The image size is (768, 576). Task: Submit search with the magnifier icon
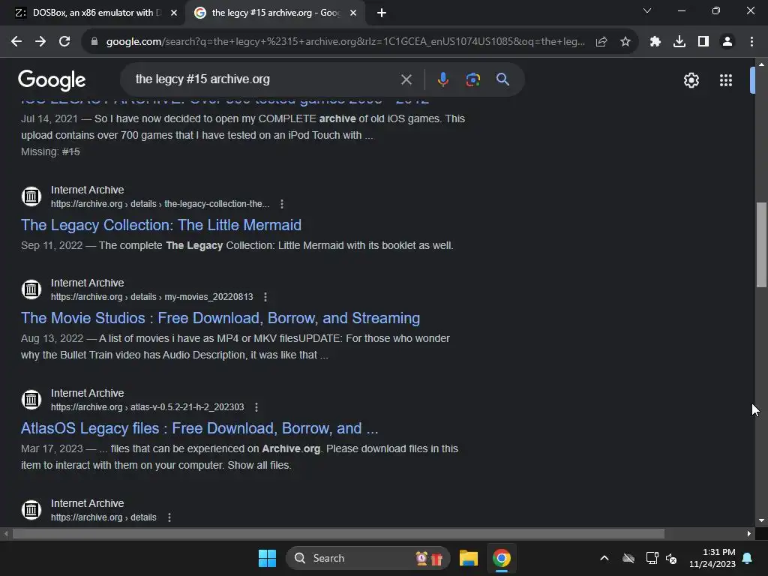tap(502, 79)
